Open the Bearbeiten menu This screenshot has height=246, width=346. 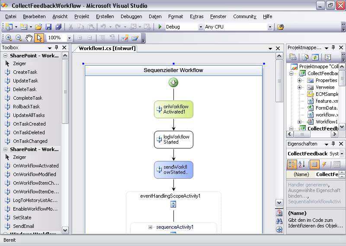34,16
